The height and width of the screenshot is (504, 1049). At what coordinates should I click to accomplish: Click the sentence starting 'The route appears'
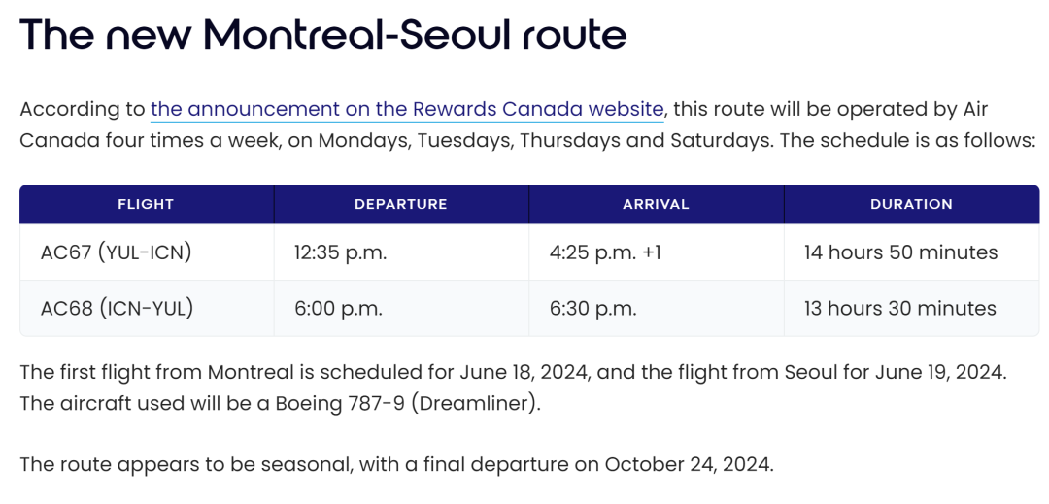396,464
